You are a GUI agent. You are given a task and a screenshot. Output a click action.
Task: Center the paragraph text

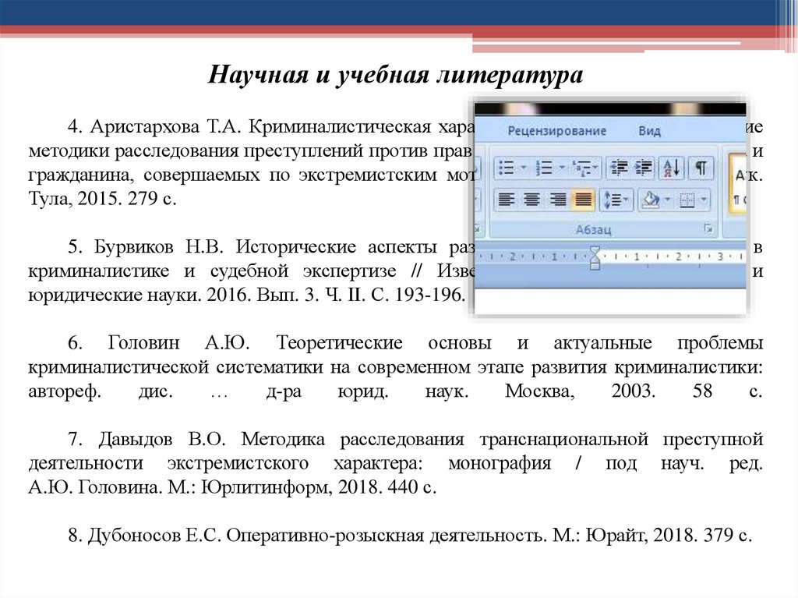531,199
